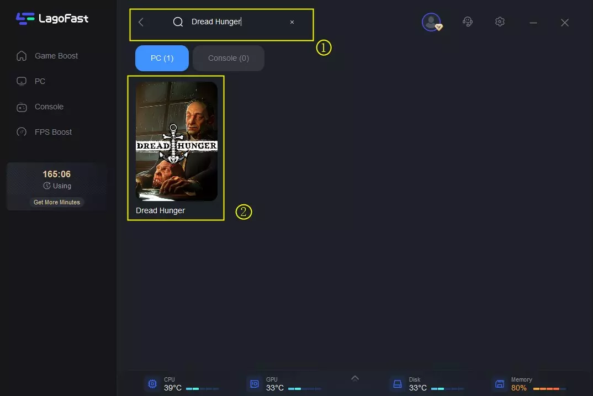Click the Memory usage bar
The height and width of the screenshot is (396, 593).
(549, 389)
